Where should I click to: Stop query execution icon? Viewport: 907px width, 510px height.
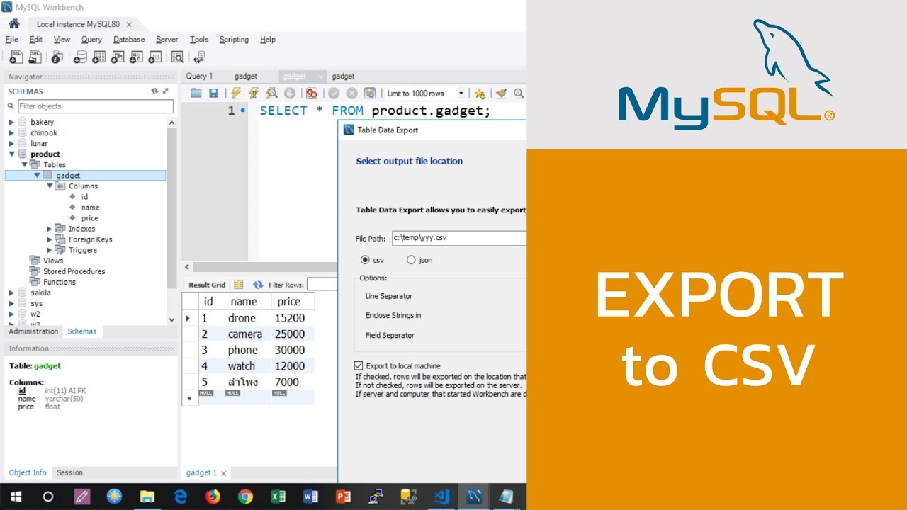click(x=289, y=93)
